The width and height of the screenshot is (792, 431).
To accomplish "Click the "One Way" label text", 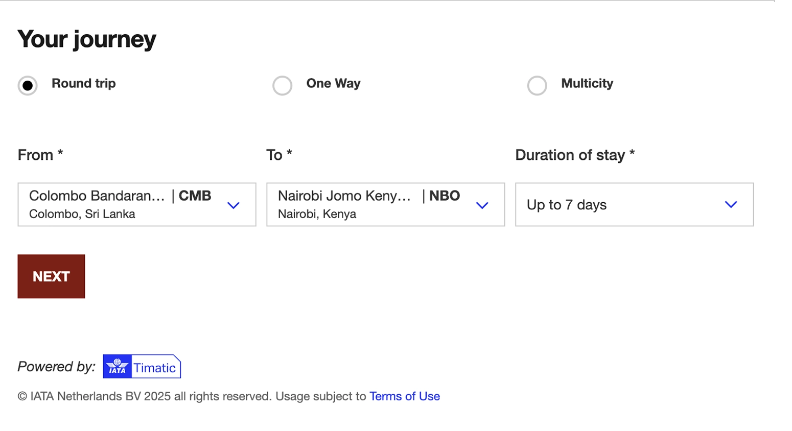I will [x=333, y=83].
